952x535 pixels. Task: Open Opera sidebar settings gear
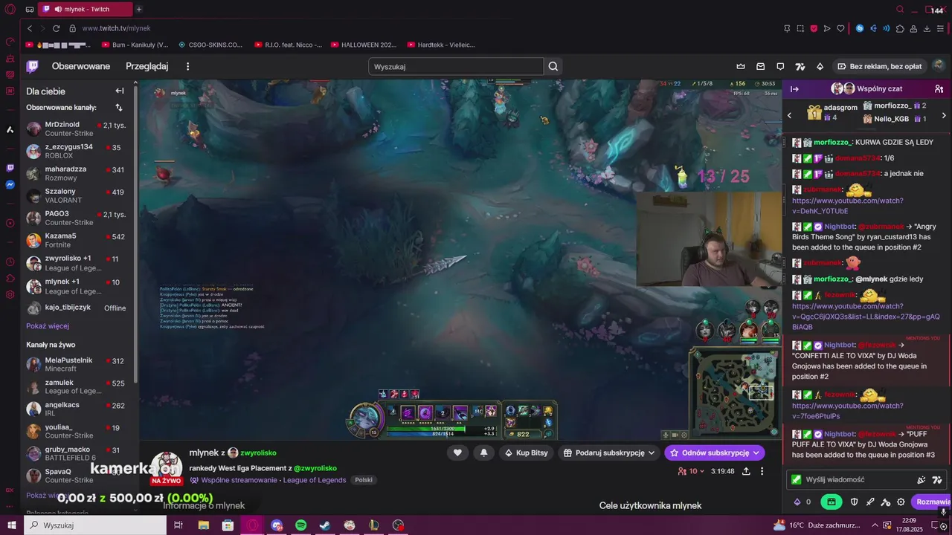[x=10, y=294]
